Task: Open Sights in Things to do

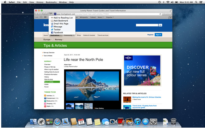Action: 49,106
